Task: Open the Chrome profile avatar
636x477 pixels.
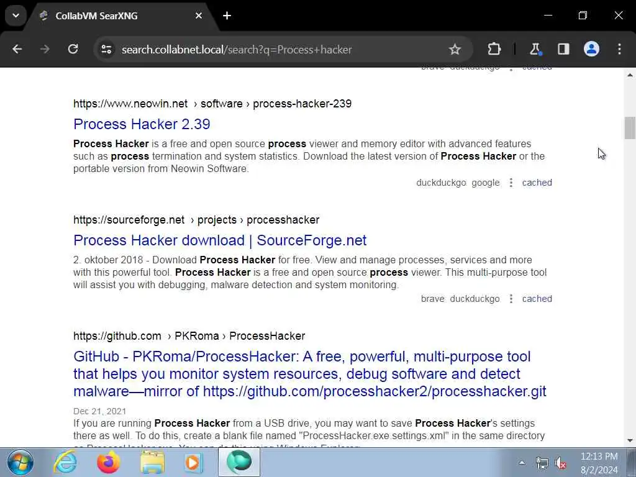Action: click(591, 49)
